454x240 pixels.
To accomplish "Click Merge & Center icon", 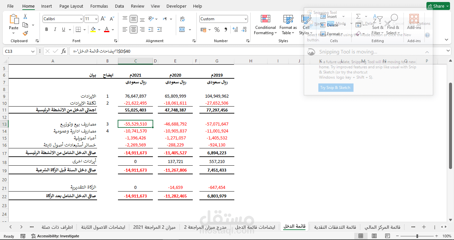I will click(182, 30).
